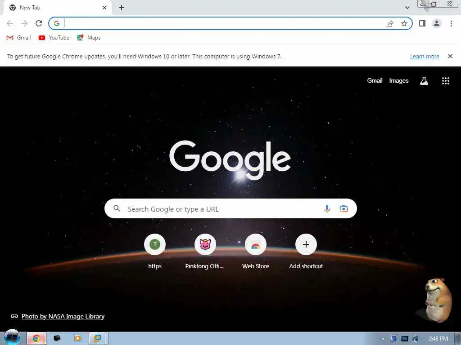This screenshot has height=345, width=461.
Task: Click the Google icon in address bar
Action: tap(57, 23)
